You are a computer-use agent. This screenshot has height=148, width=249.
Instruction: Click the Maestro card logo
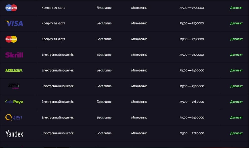(11, 8)
